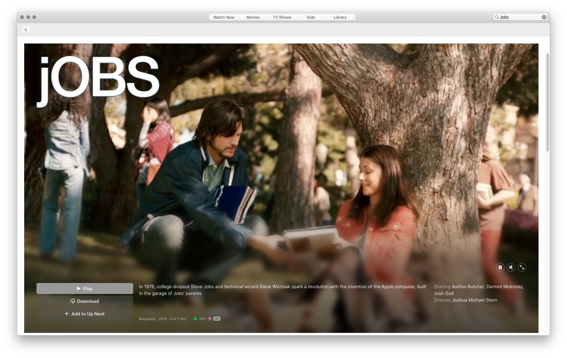Open the TV Shows tab
Image resolution: width=567 pixels, height=358 pixels.
(282, 17)
